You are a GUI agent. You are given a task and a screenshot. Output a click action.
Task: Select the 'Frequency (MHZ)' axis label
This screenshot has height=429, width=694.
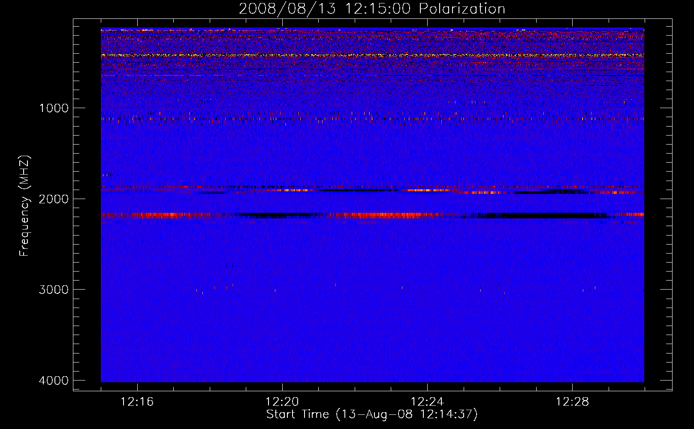point(24,206)
